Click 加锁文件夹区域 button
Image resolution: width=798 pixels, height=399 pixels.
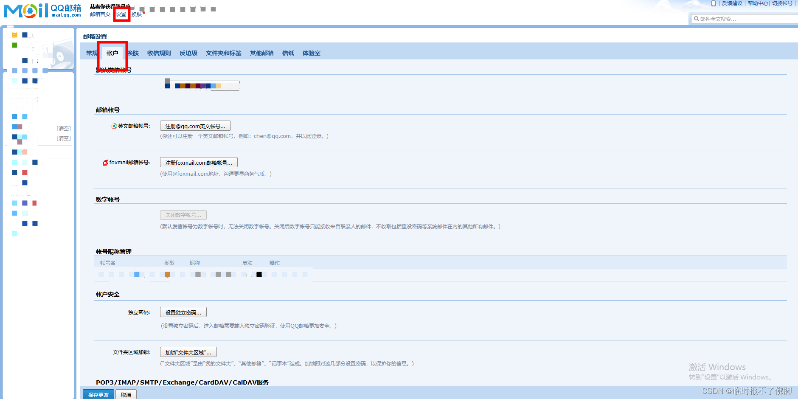pyautogui.click(x=188, y=352)
